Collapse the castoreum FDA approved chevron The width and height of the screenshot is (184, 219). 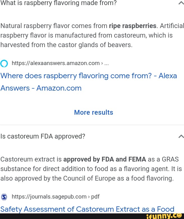click(181, 136)
